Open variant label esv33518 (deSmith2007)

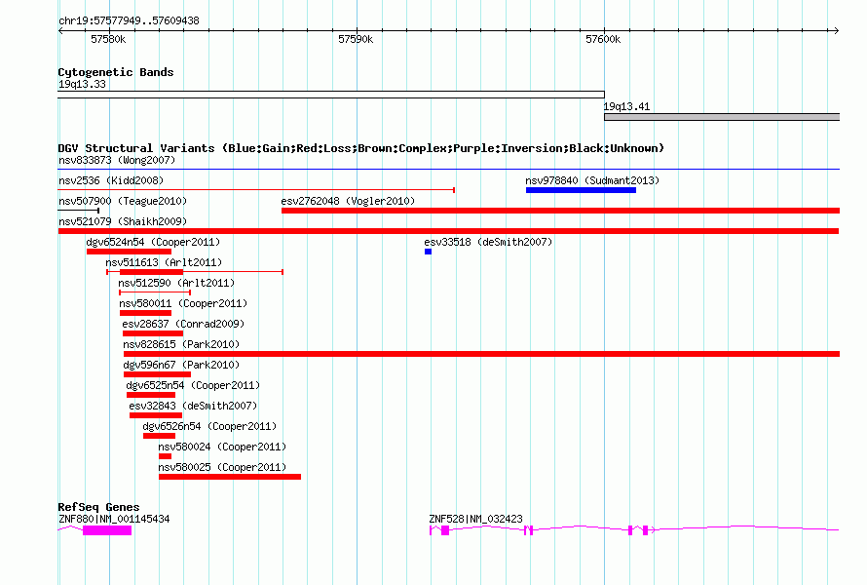coord(488,242)
